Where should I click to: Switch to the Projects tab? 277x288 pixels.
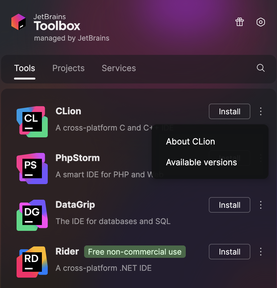click(x=68, y=68)
